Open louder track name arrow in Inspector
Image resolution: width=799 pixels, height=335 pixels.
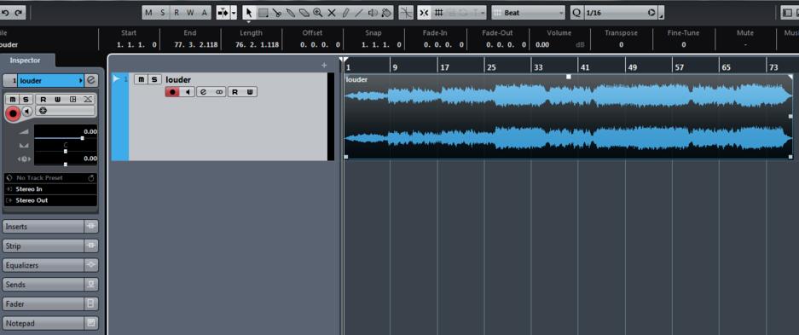80,80
